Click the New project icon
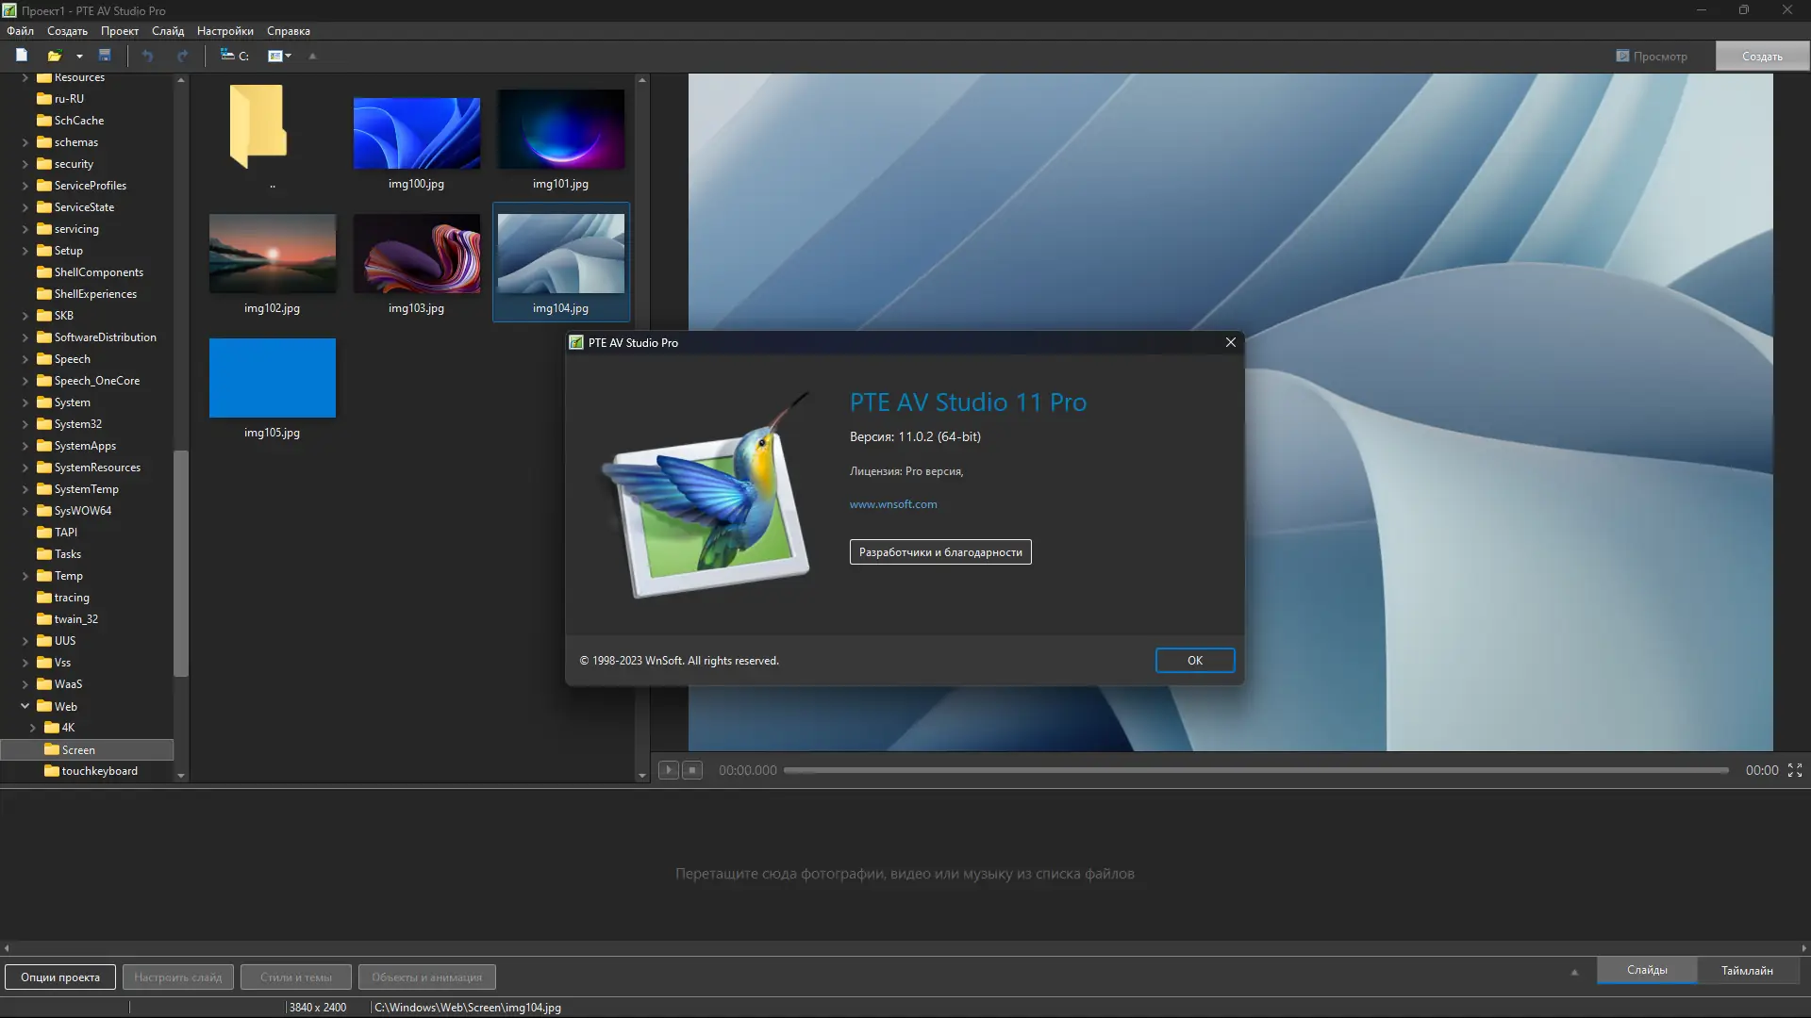Screen dimensions: 1811x1018 [x=22, y=56]
